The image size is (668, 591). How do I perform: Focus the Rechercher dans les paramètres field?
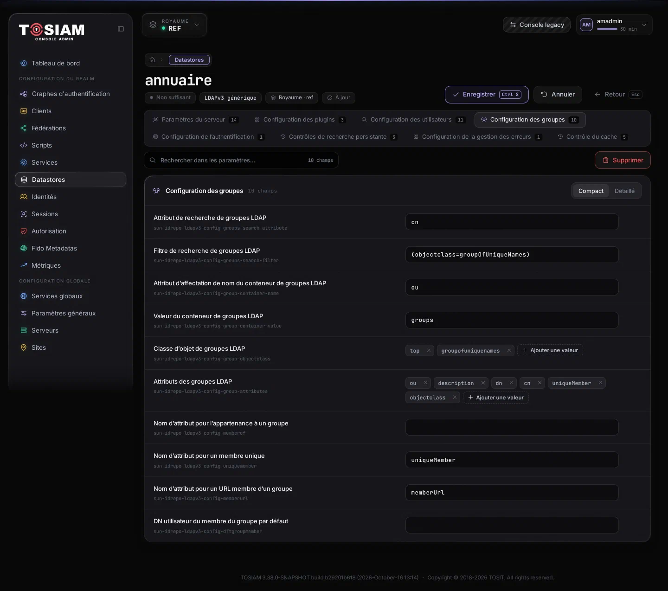point(241,160)
